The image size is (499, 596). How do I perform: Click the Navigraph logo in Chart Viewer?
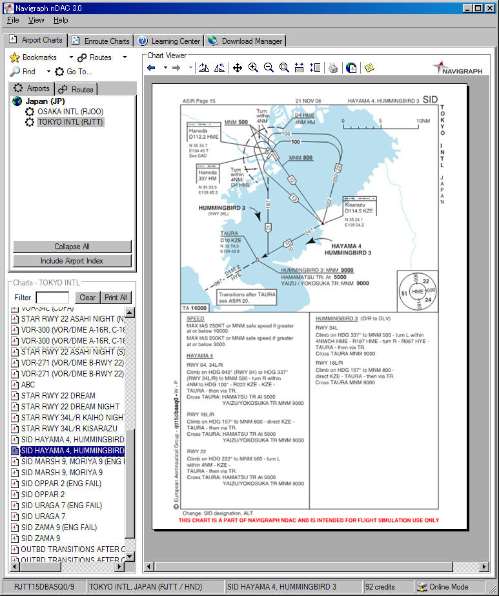click(458, 68)
